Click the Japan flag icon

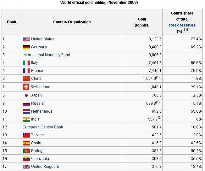click(26, 95)
